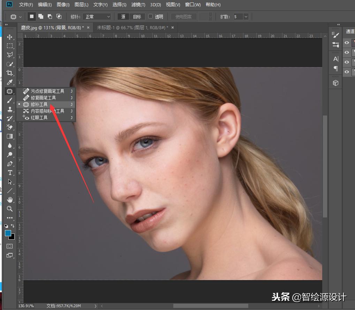
Task: Select the Pen tool
Action: [x=10, y=164]
